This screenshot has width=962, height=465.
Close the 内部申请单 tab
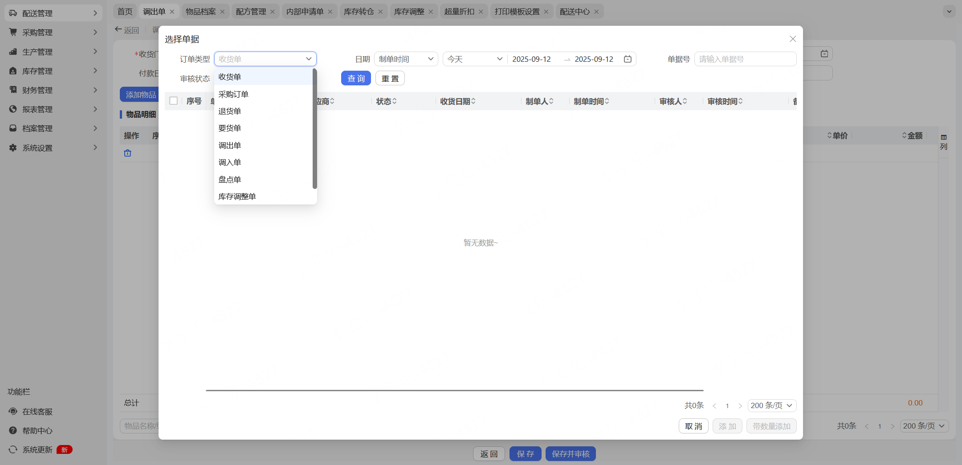point(330,12)
